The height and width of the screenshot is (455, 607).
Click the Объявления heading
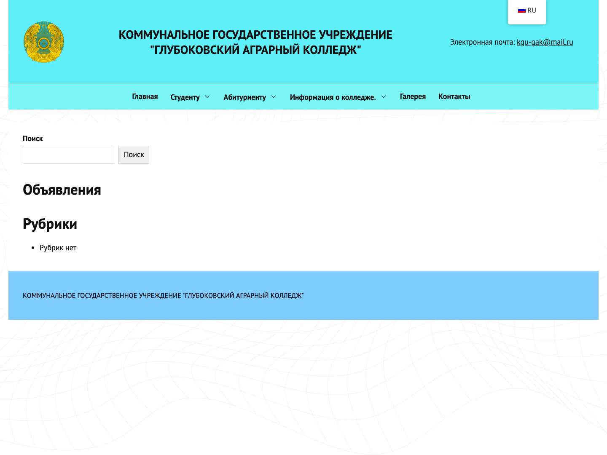tap(62, 190)
